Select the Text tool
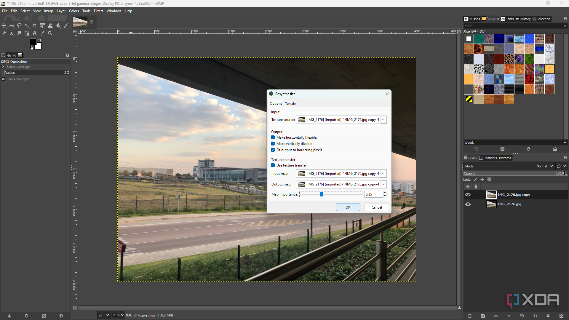Screen dimensions: 569x320 (x=35, y=33)
